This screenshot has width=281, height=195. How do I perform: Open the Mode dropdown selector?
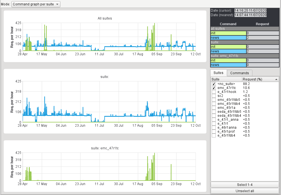36,4
